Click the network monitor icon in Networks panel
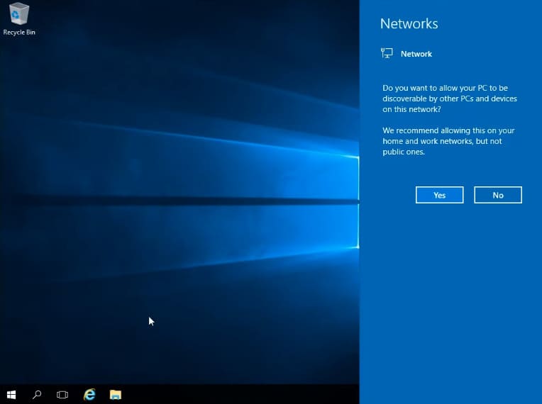This screenshot has width=542, height=404. pos(387,53)
